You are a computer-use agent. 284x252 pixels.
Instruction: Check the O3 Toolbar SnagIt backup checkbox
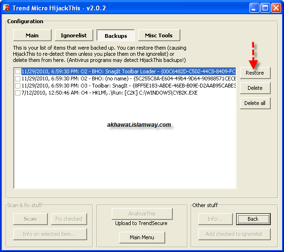click(x=18, y=86)
